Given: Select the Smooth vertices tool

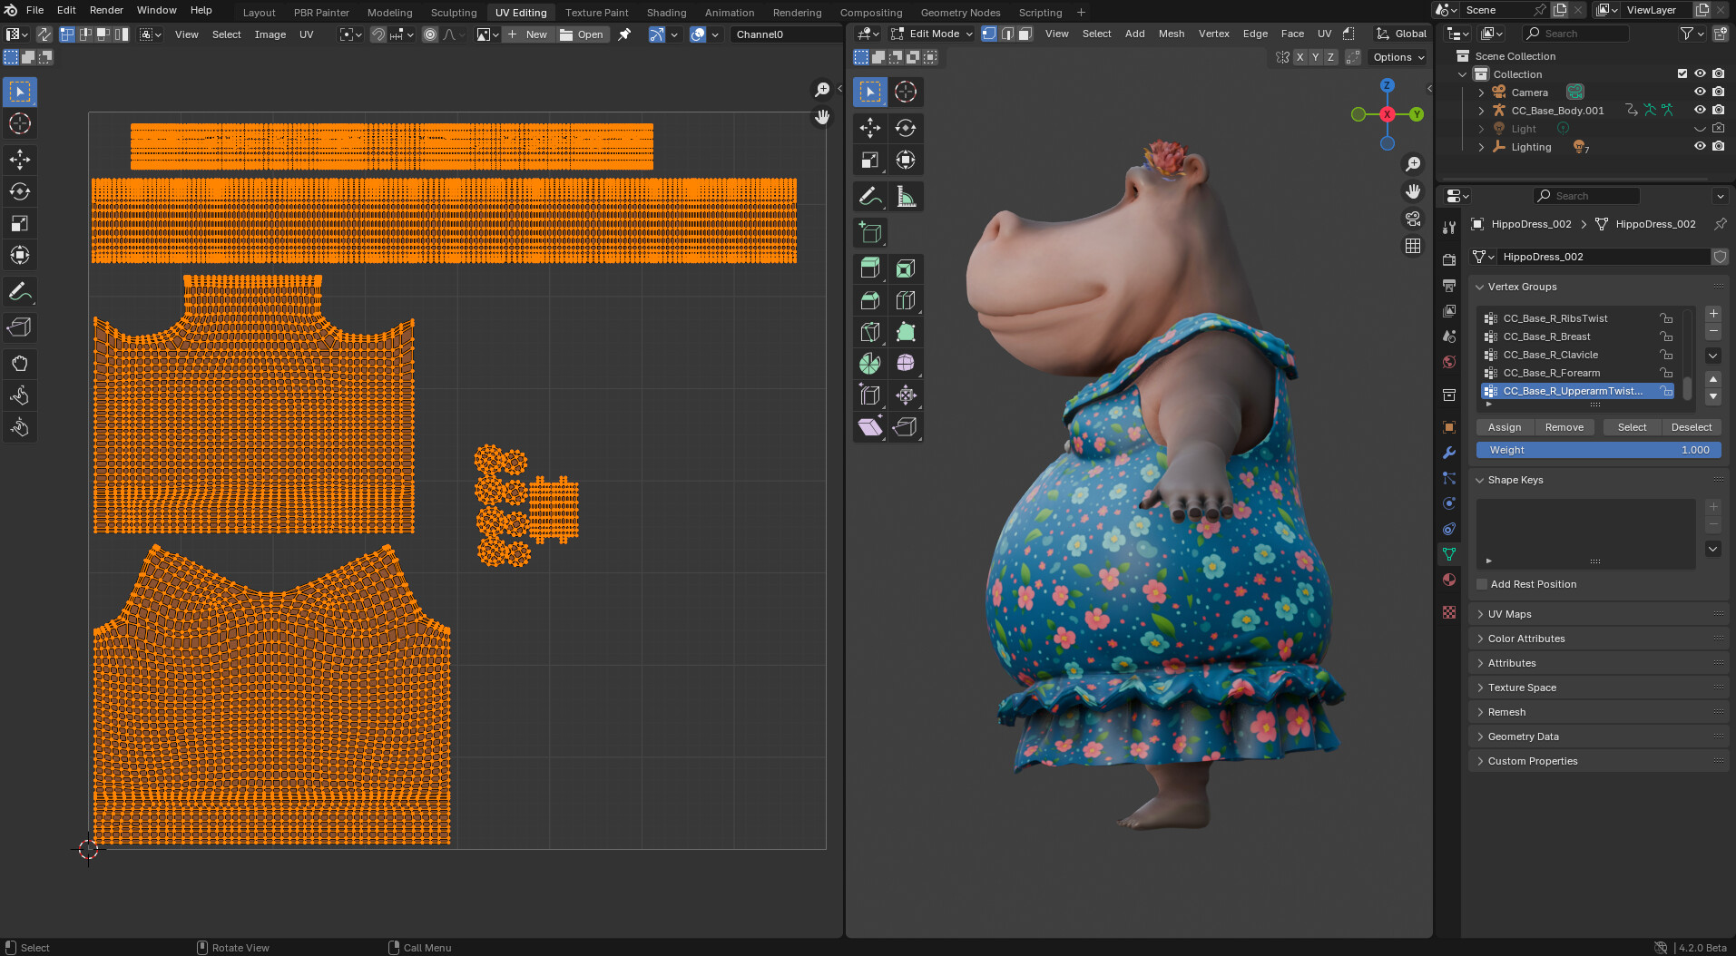Looking at the screenshot, I should click(x=906, y=364).
